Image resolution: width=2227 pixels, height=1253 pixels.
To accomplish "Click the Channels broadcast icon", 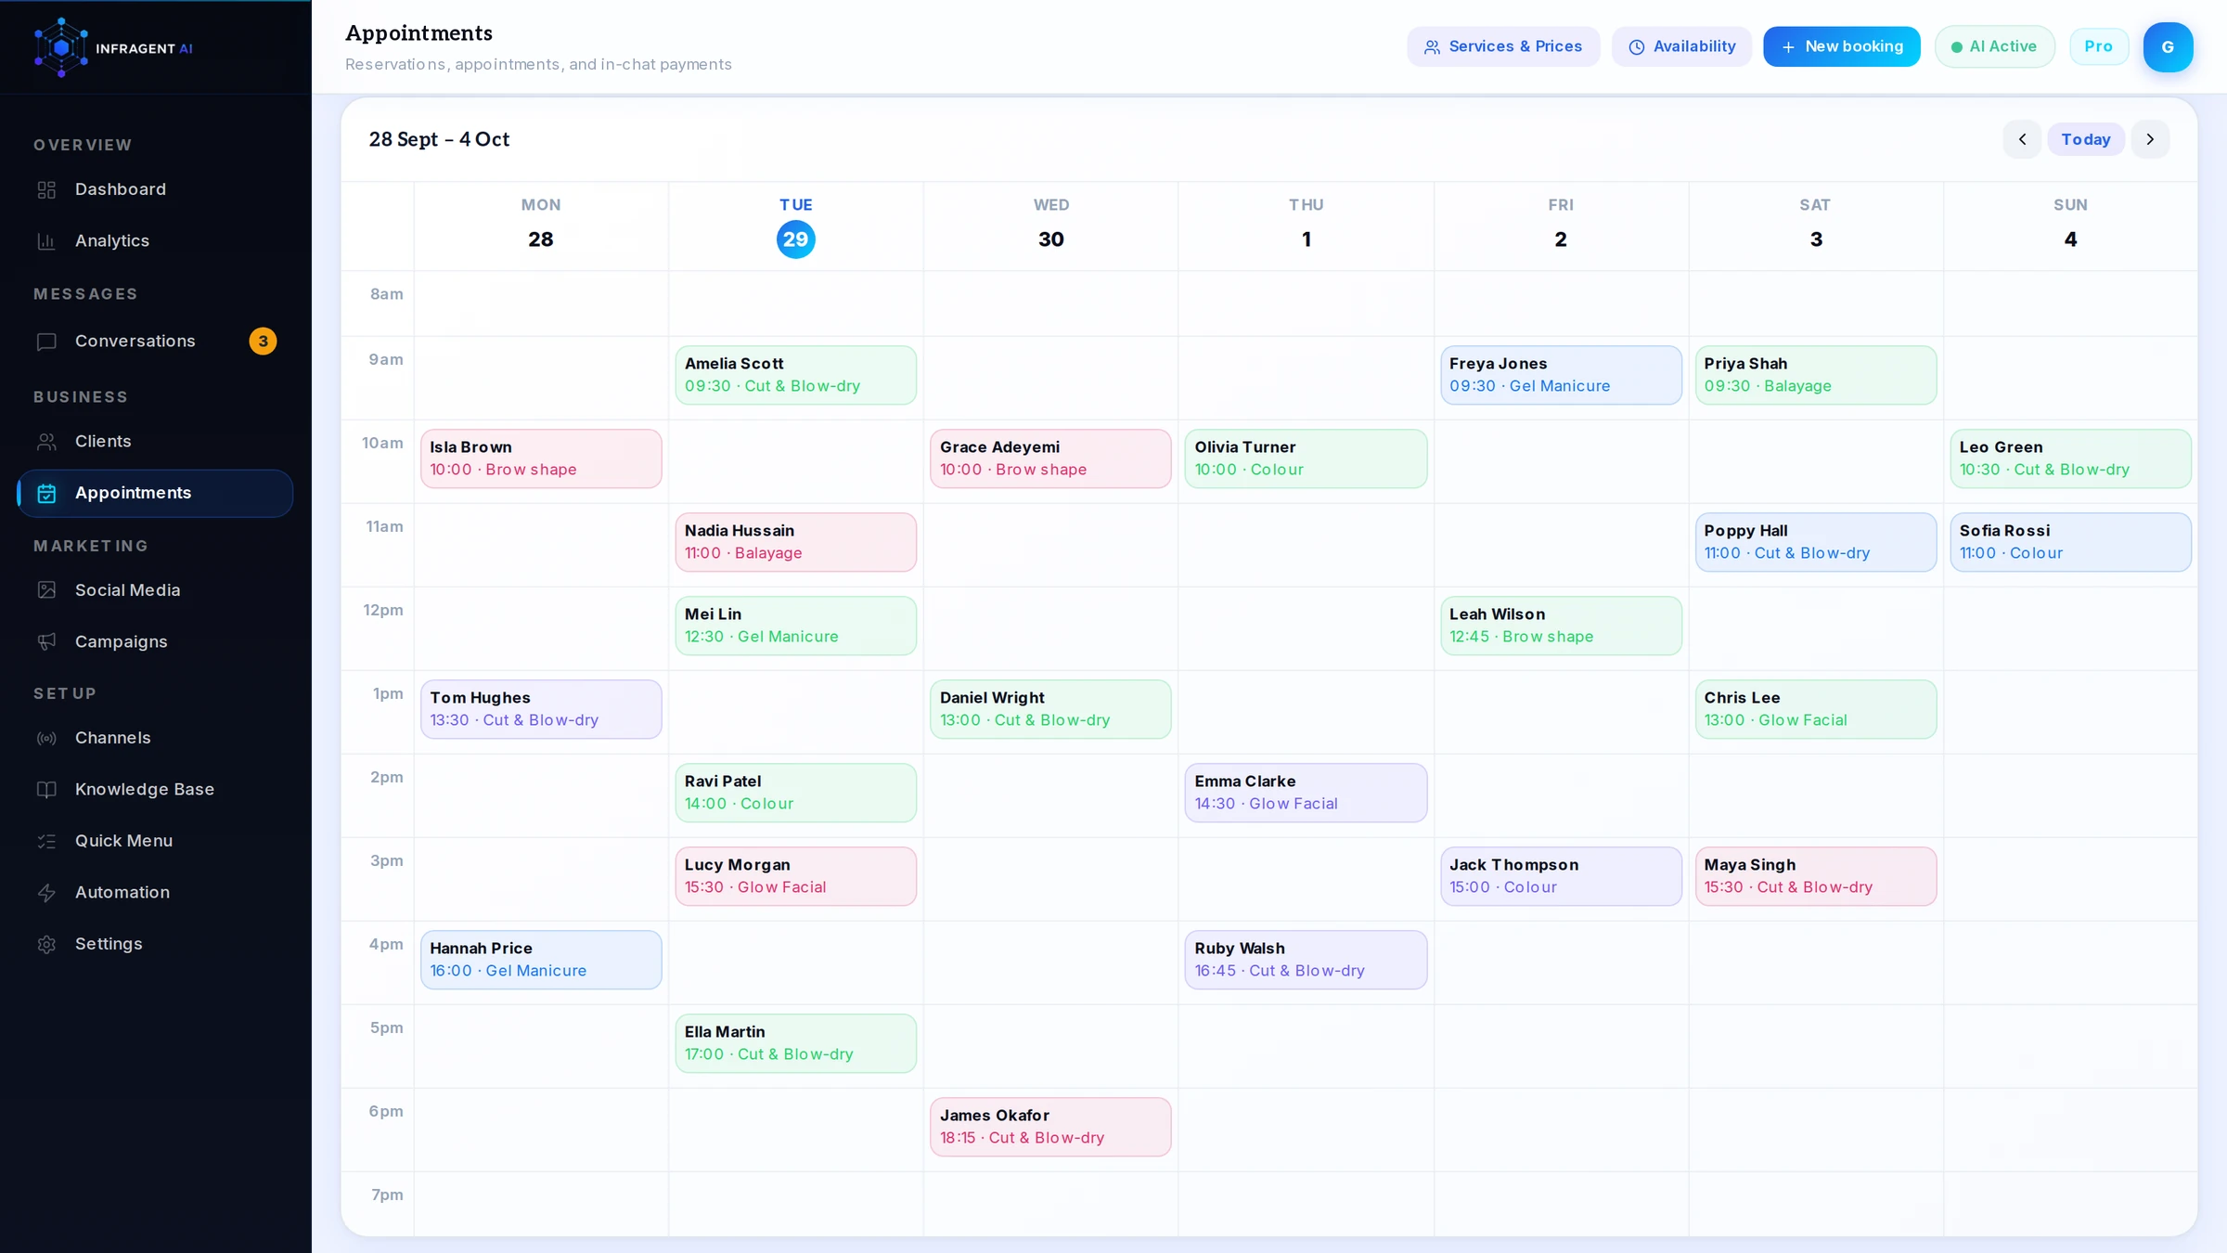I will pos(46,739).
